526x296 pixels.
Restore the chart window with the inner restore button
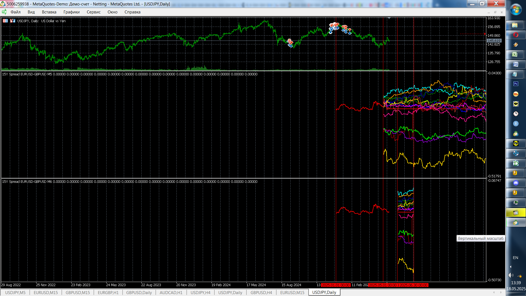click(495, 12)
